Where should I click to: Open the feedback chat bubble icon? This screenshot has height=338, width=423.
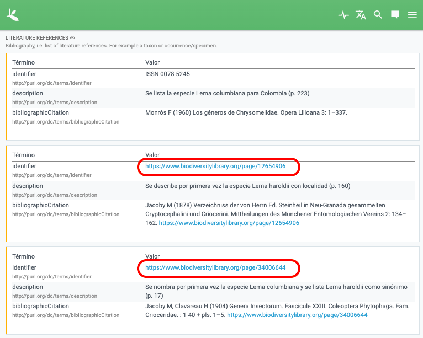tap(395, 14)
